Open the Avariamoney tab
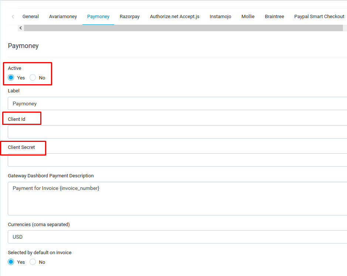 click(63, 17)
